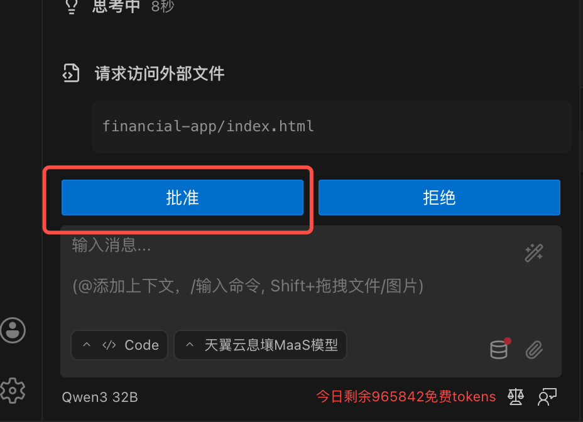
Task: Expand the 思考中 thinking section
Action: (116, 6)
